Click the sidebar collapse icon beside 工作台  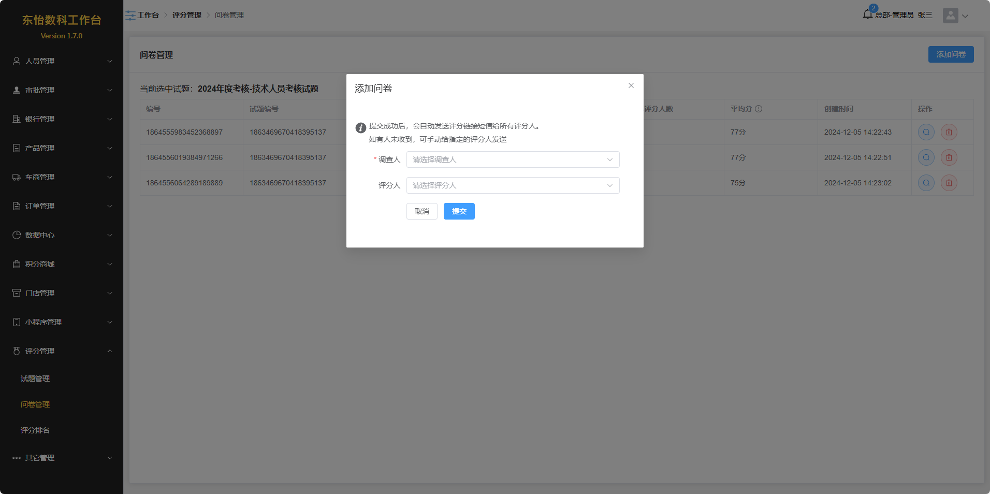click(130, 16)
